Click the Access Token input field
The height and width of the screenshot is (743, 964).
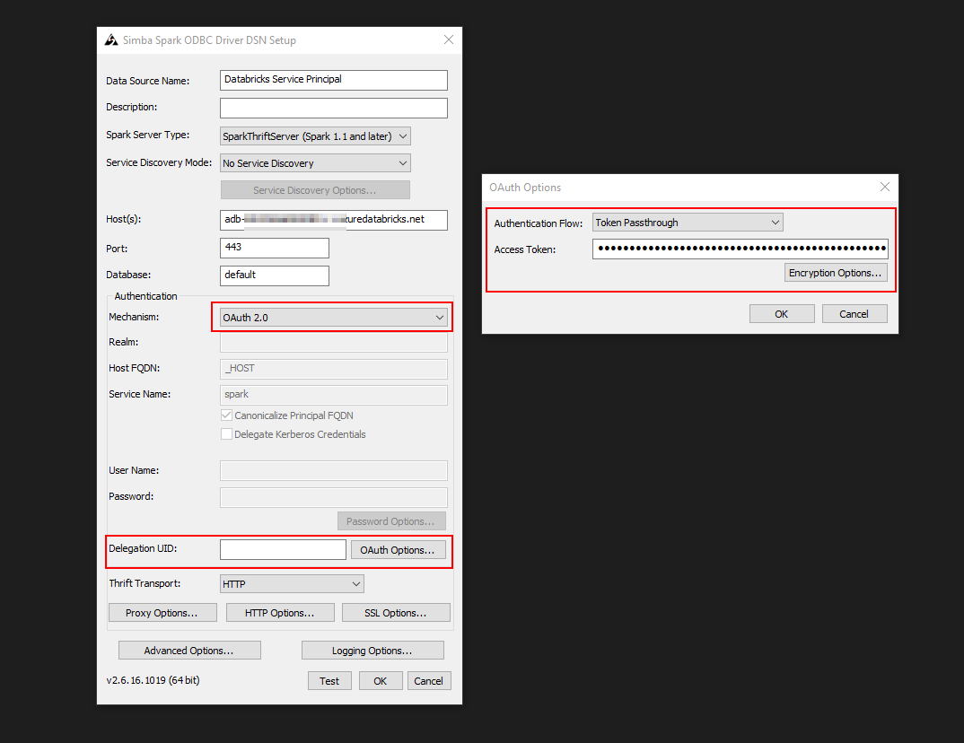pyautogui.click(x=740, y=249)
